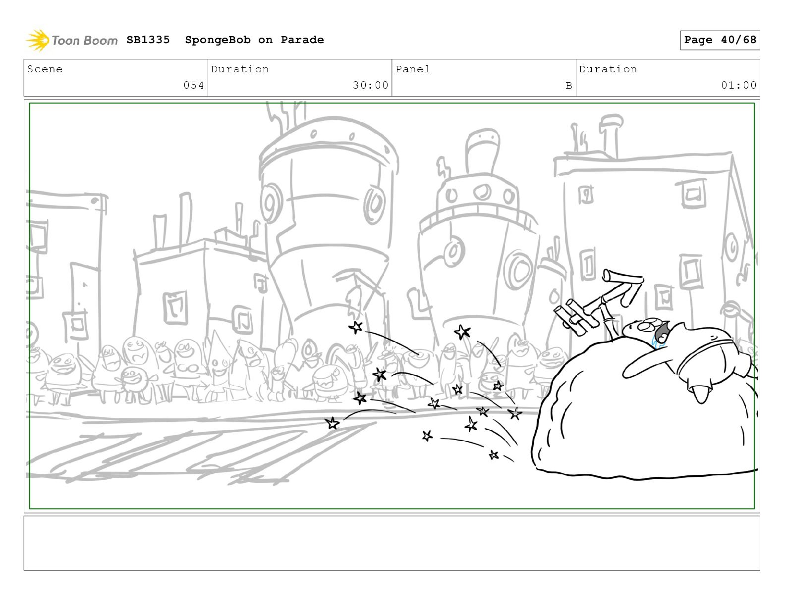Viewport: 785px width, 606px height.
Task: Click the scene duration value '30:00'
Action: 371,85
